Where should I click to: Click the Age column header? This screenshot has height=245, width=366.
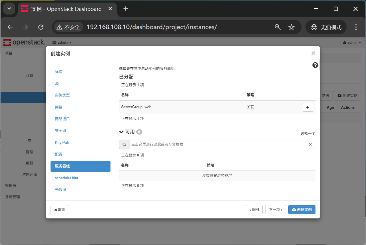[330, 107]
